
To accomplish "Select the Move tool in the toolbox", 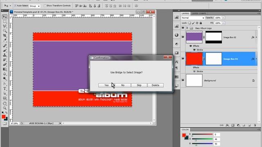I will coord(5,17).
